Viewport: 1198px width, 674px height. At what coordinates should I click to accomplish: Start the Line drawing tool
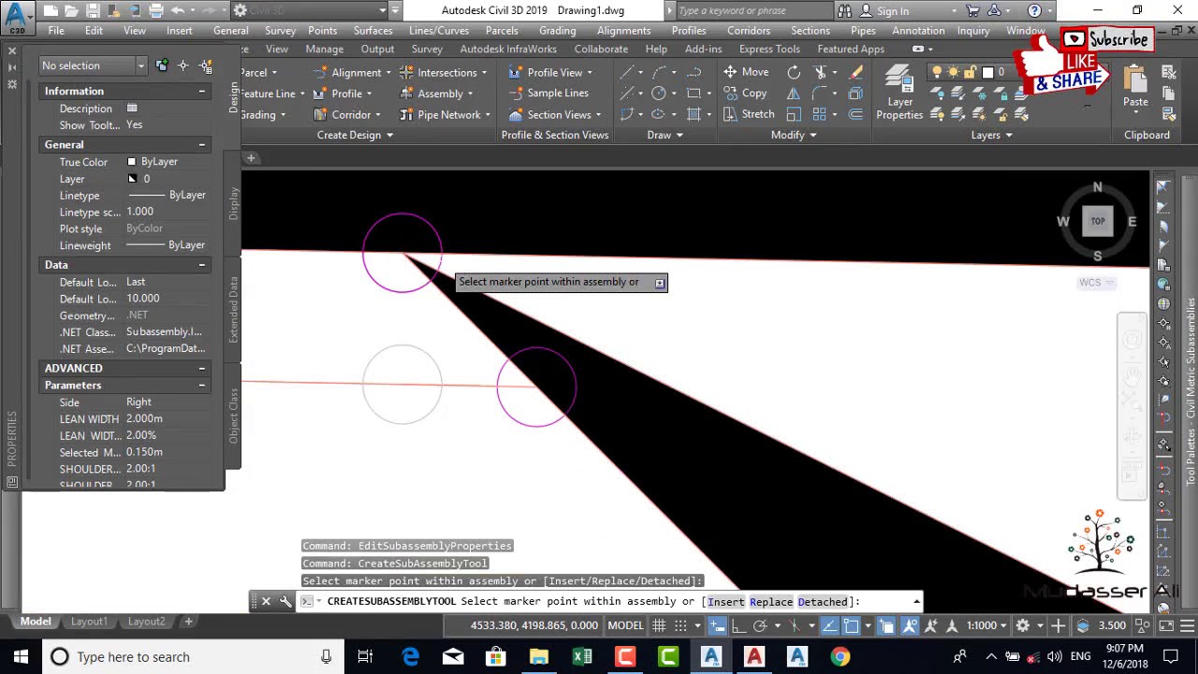(626, 72)
